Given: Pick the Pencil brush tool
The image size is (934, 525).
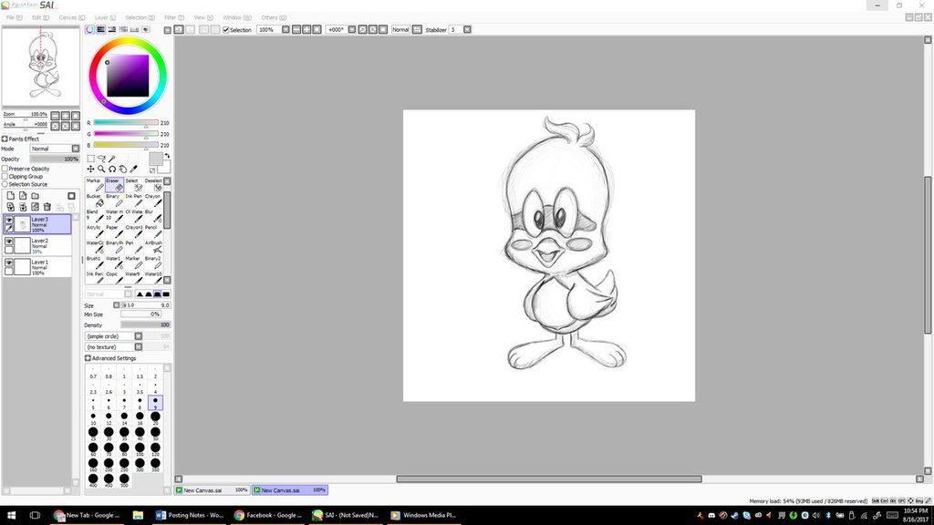Looking at the screenshot, I should coord(153,231).
